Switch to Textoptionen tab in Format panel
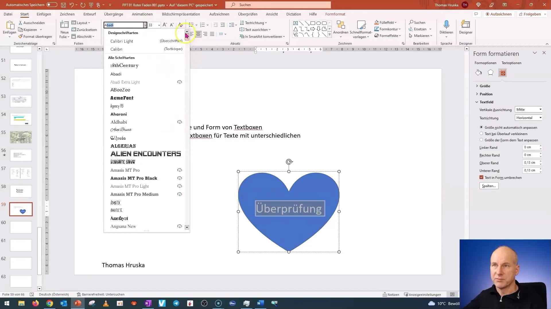 pos(512,63)
